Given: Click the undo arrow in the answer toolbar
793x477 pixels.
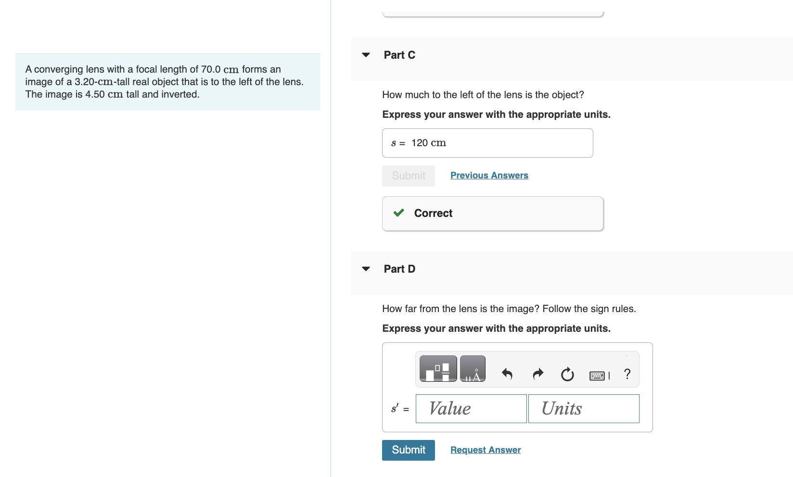Looking at the screenshot, I should point(507,375).
